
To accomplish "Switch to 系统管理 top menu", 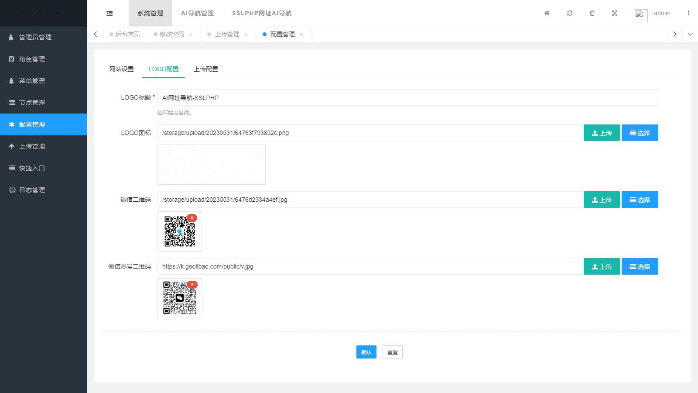I will pyautogui.click(x=150, y=13).
